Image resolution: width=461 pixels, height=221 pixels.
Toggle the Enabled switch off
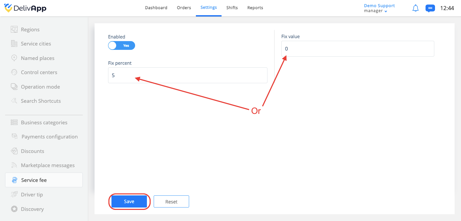122,45
